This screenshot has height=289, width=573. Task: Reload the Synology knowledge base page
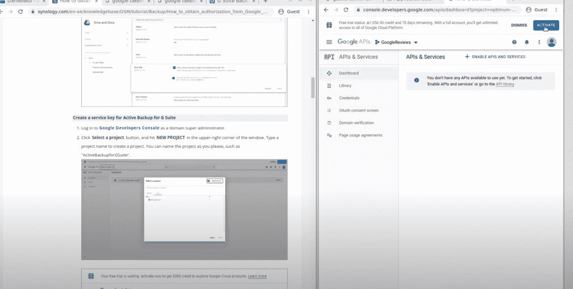coord(21,12)
